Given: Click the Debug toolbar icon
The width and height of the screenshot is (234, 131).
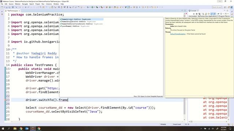Looking at the screenshot, I should coord(88,7).
